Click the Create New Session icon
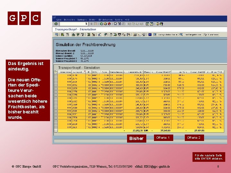231x173 pixels. coord(147,24)
